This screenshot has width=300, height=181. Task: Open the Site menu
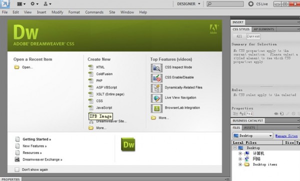112,12
